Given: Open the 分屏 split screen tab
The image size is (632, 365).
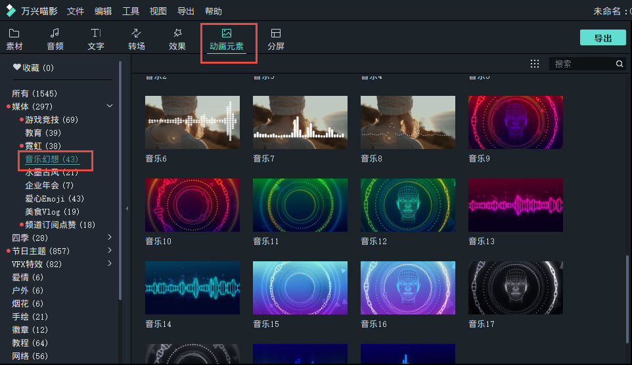Looking at the screenshot, I should pos(276,39).
